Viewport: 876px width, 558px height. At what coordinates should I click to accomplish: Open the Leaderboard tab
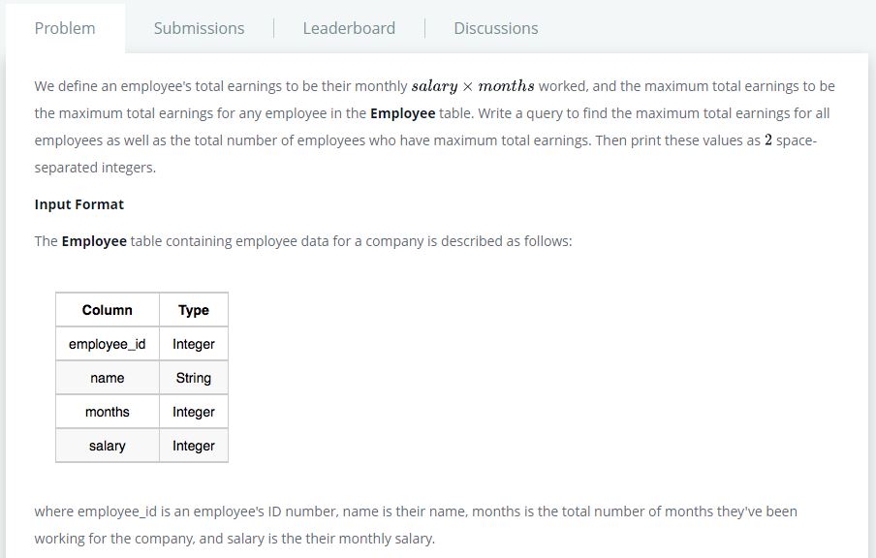[x=349, y=28]
